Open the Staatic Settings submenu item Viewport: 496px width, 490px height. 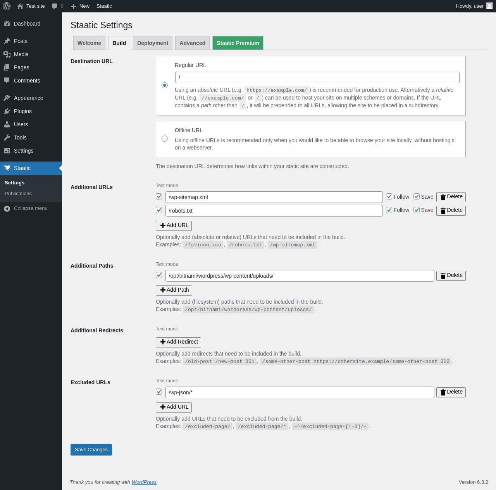(14, 183)
